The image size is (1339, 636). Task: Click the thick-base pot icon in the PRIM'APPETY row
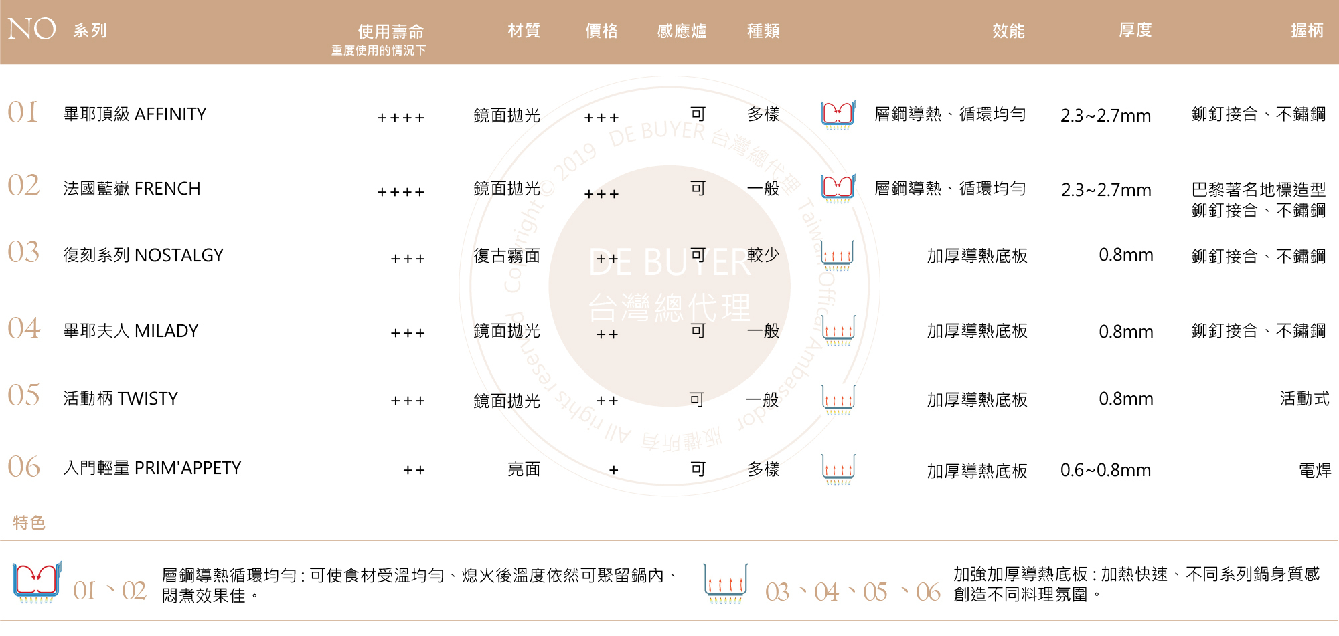click(838, 469)
